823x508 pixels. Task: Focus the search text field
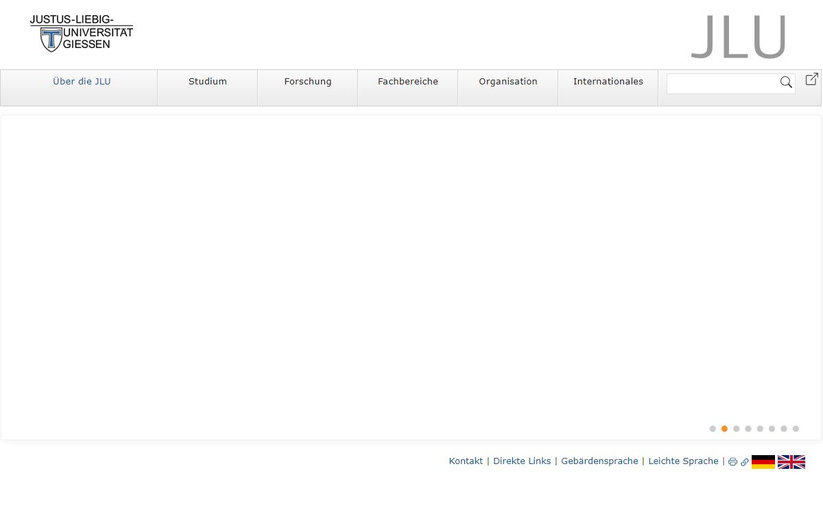click(x=722, y=83)
